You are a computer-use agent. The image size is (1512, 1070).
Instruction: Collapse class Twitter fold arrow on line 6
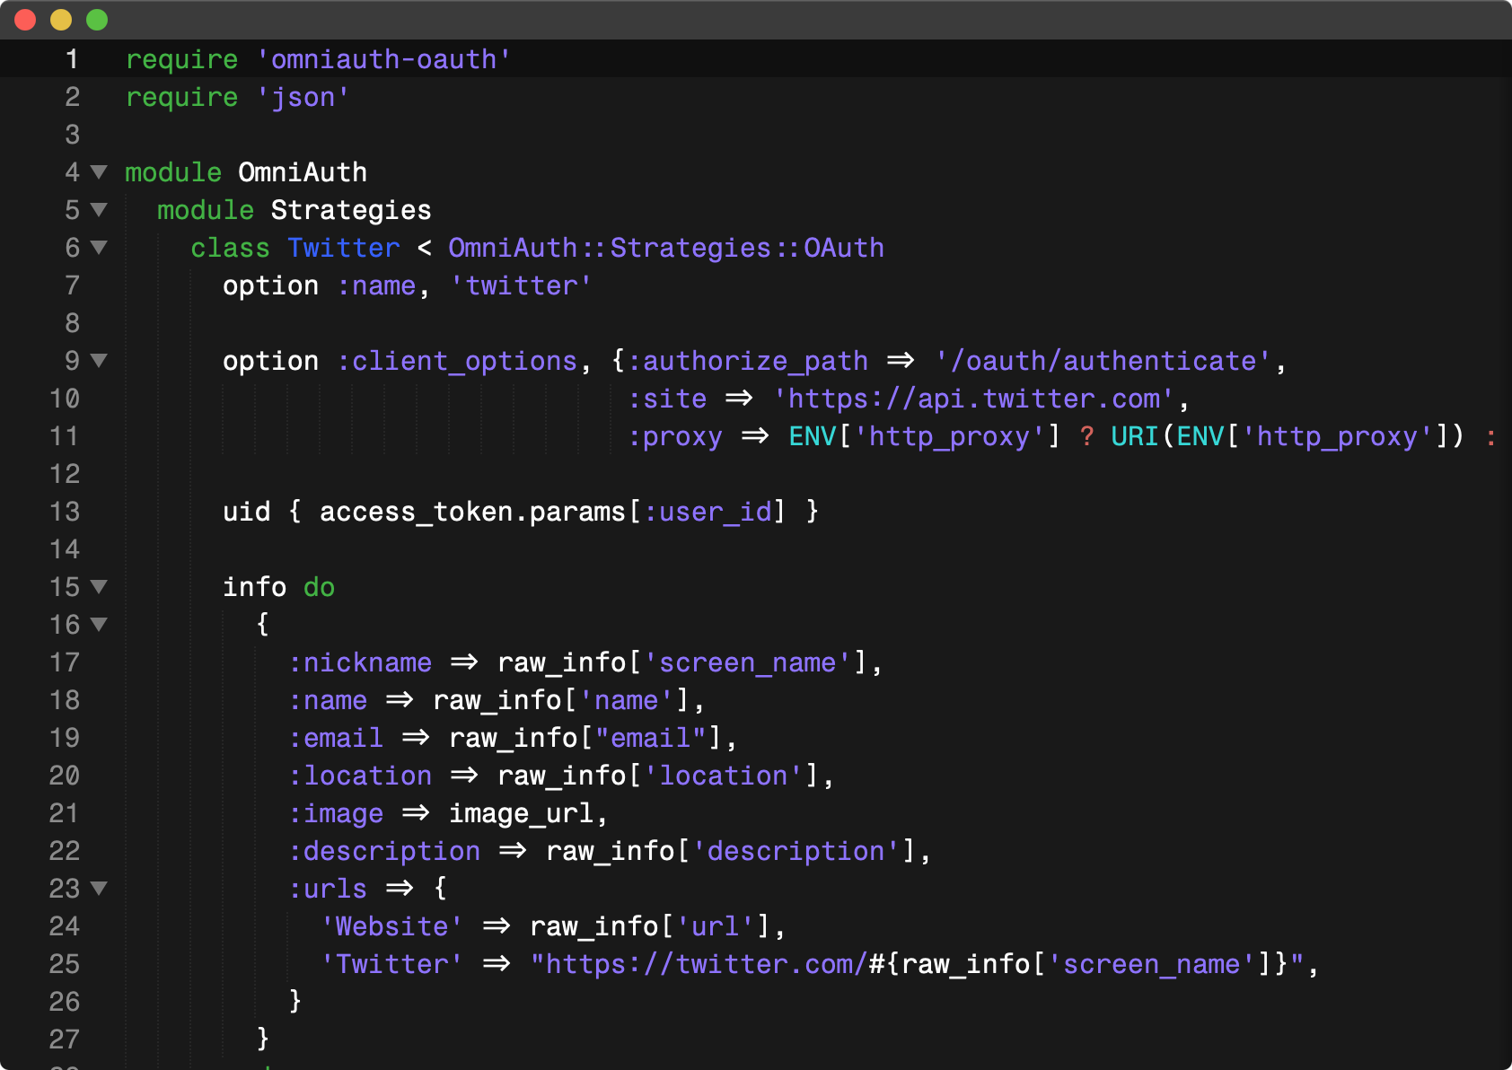99,247
